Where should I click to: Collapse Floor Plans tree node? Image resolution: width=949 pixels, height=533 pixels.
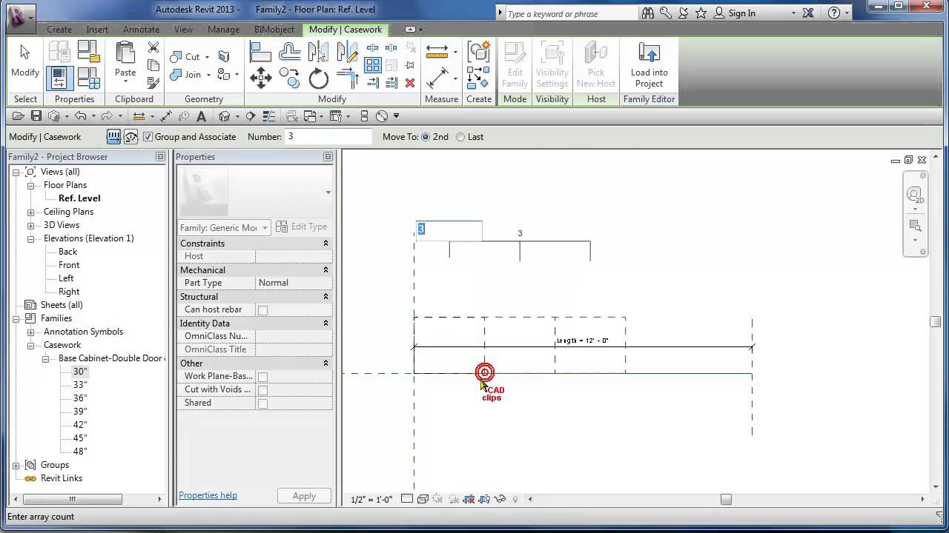pyautogui.click(x=30, y=185)
